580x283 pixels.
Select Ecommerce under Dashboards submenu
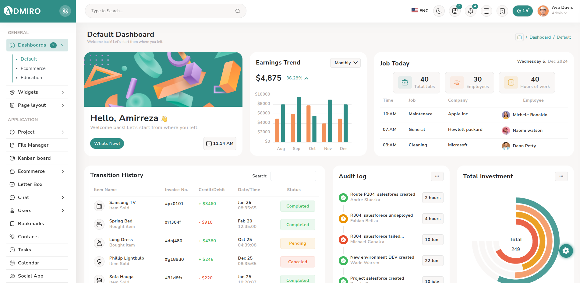click(x=33, y=68)
